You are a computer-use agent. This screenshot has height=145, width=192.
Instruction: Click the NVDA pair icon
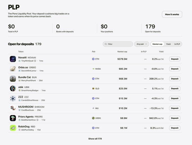coord(93,69)
